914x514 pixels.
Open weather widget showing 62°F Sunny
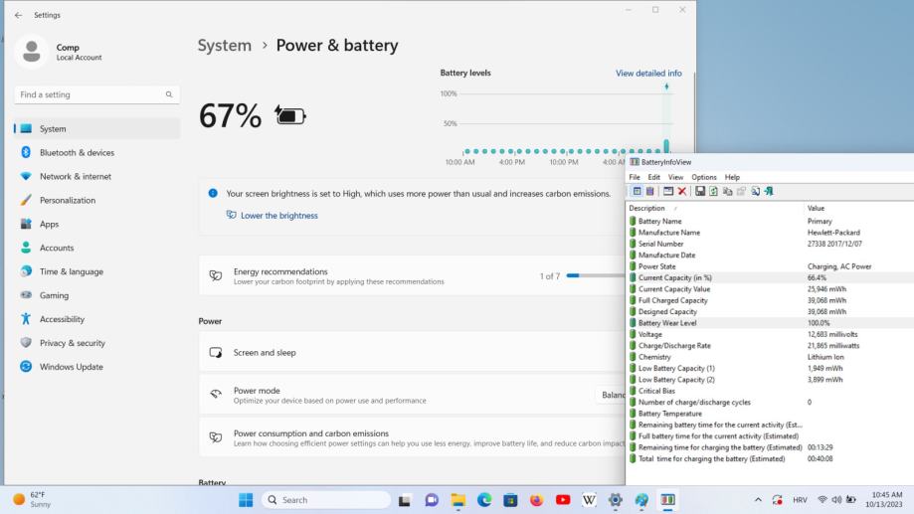pyautogui.click(x=33, y=500)
